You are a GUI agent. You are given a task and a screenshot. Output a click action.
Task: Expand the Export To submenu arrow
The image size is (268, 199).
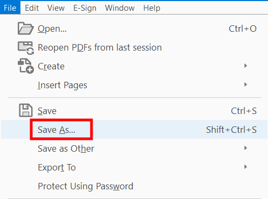click(x=245, y=167)
